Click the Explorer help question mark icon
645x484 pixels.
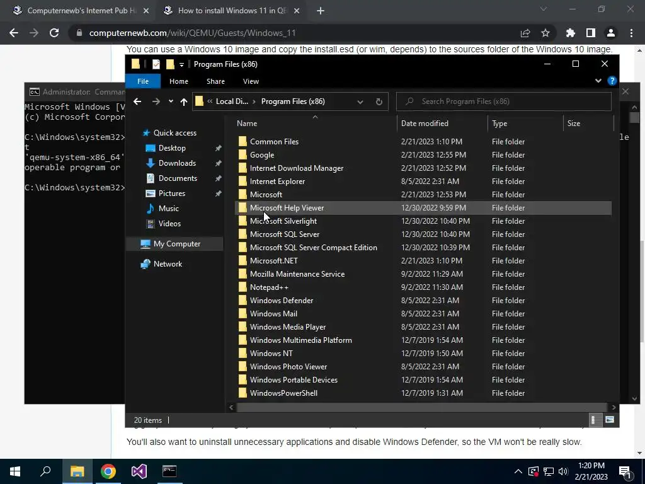point(612,81)
